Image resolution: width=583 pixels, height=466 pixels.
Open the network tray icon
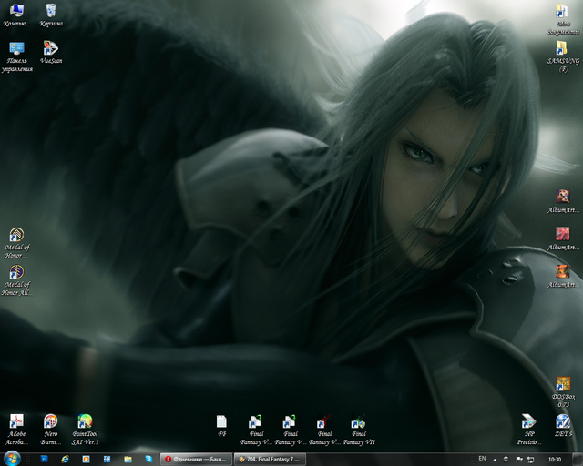530,460
